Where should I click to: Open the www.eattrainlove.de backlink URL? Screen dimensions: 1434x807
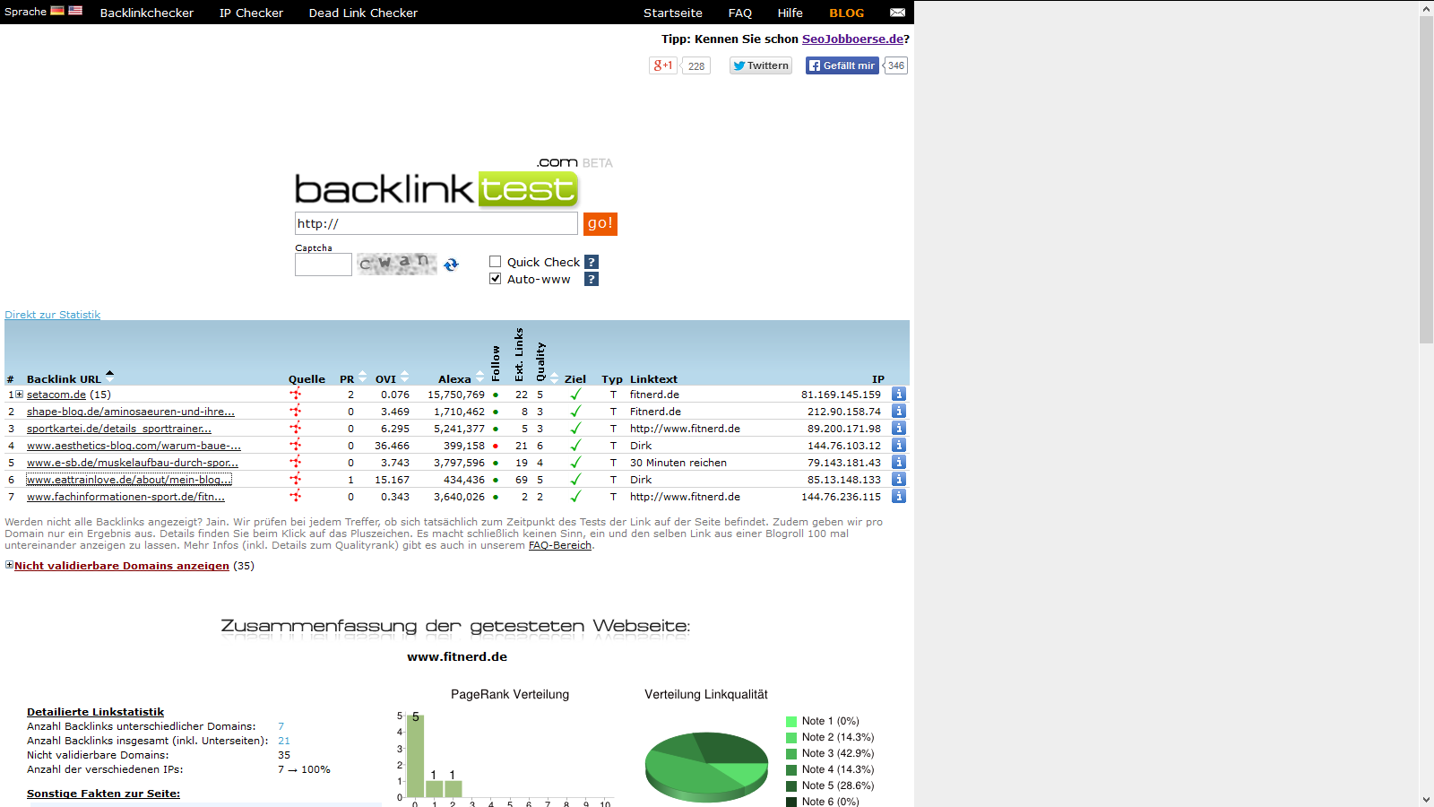129,480
